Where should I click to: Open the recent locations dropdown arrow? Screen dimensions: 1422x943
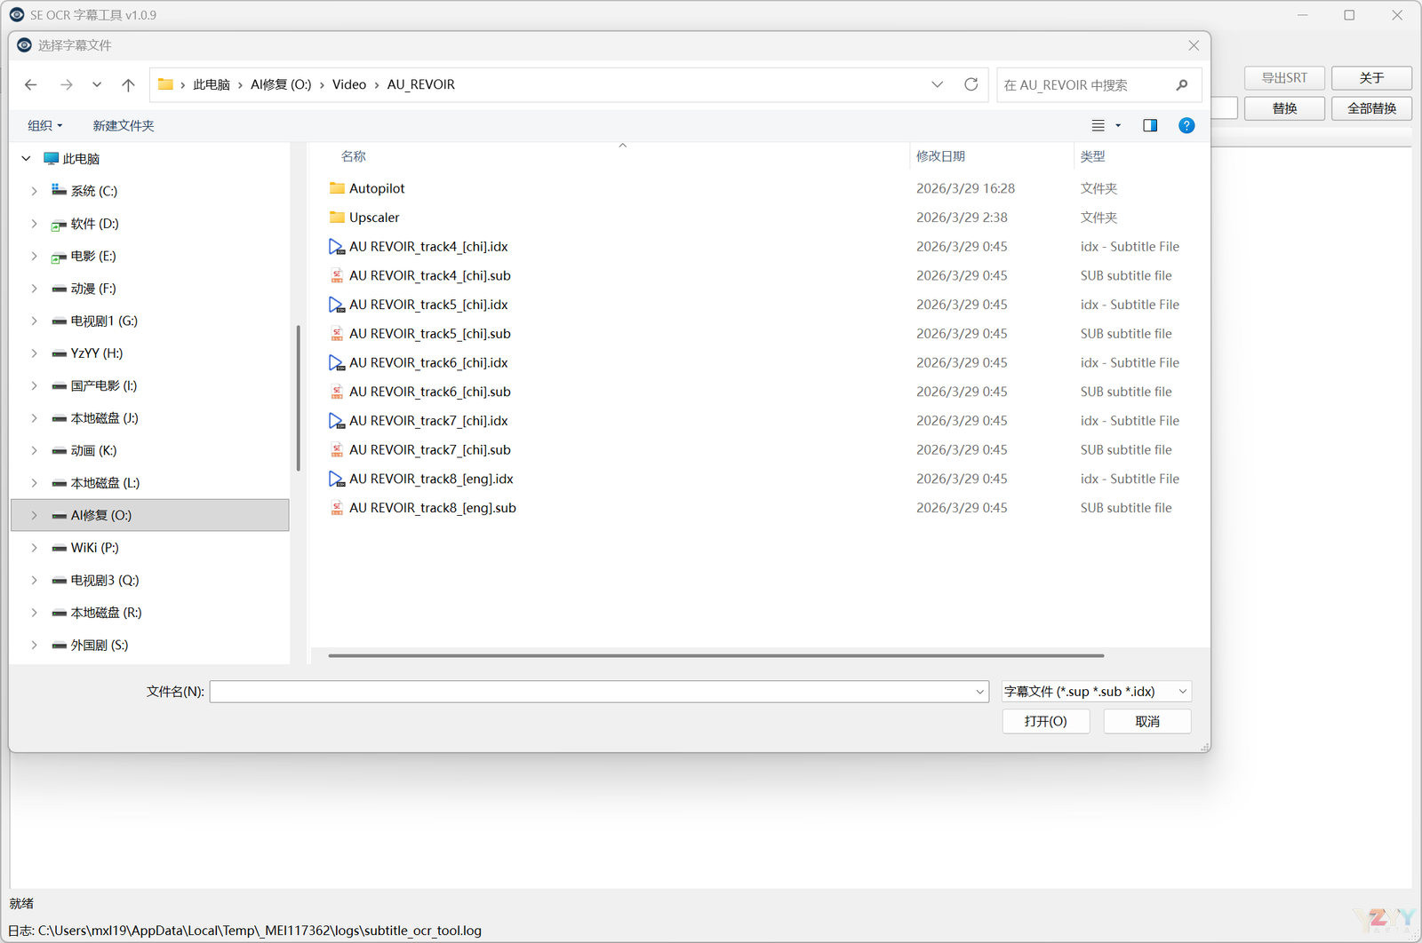[x=97, y=84]
